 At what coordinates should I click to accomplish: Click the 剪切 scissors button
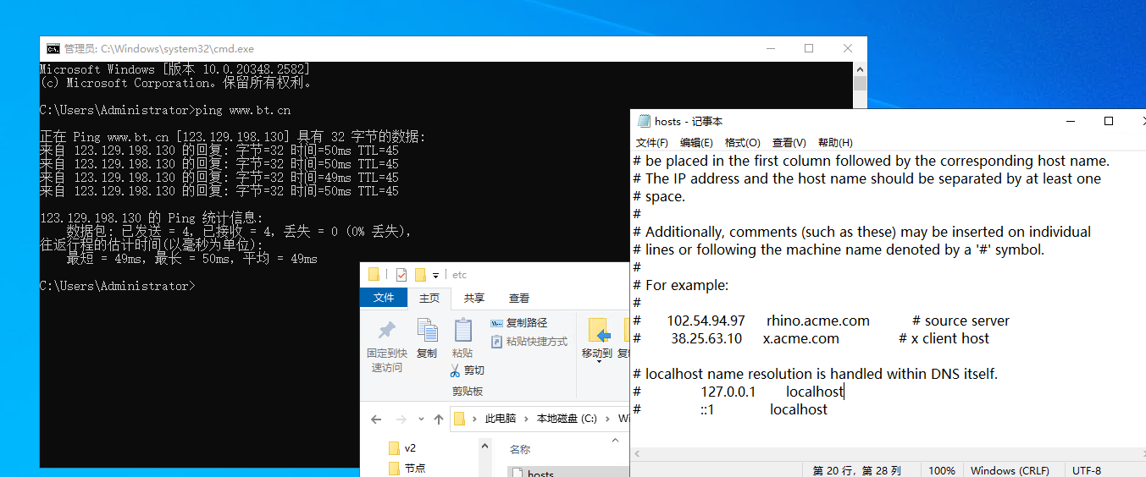(x=467, y=370)
